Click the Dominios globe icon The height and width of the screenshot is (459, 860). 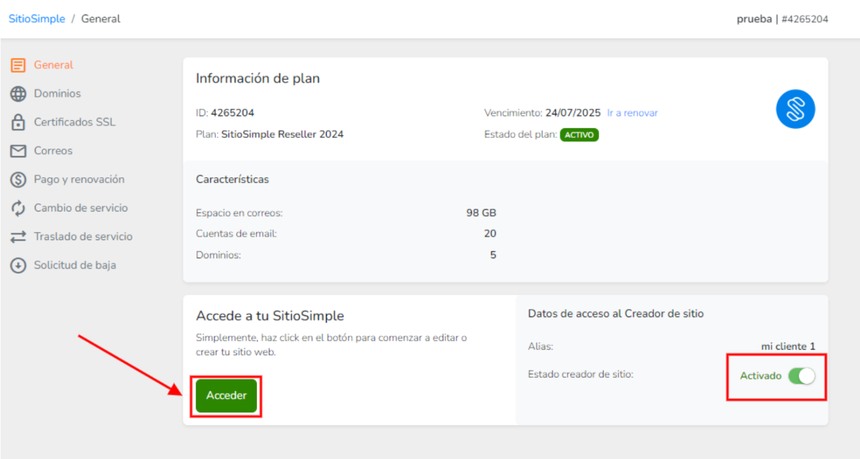(x=18, y=93)
